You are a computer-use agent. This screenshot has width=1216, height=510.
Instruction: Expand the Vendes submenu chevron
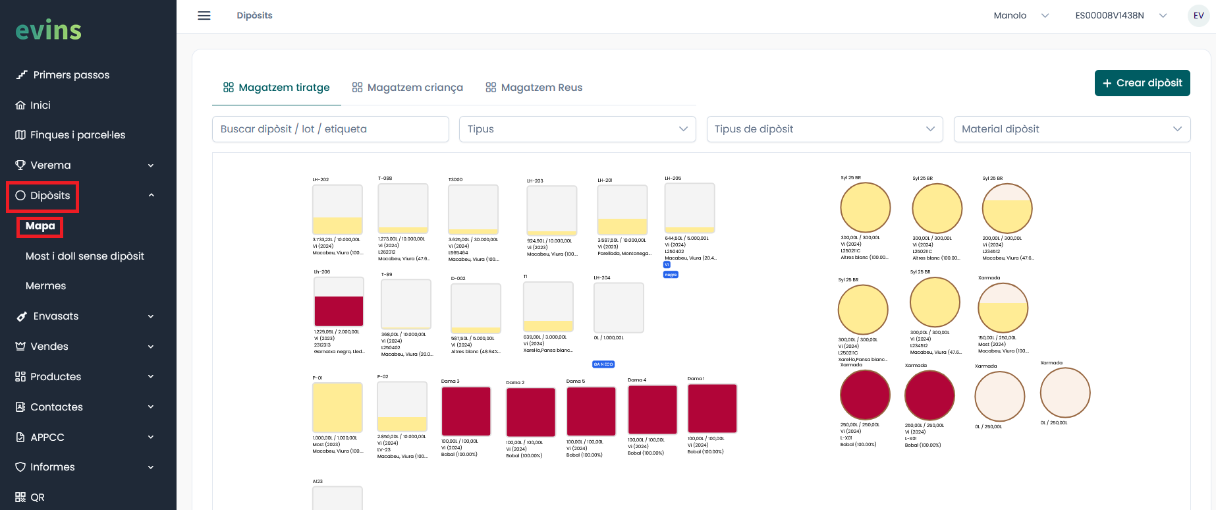151,347
